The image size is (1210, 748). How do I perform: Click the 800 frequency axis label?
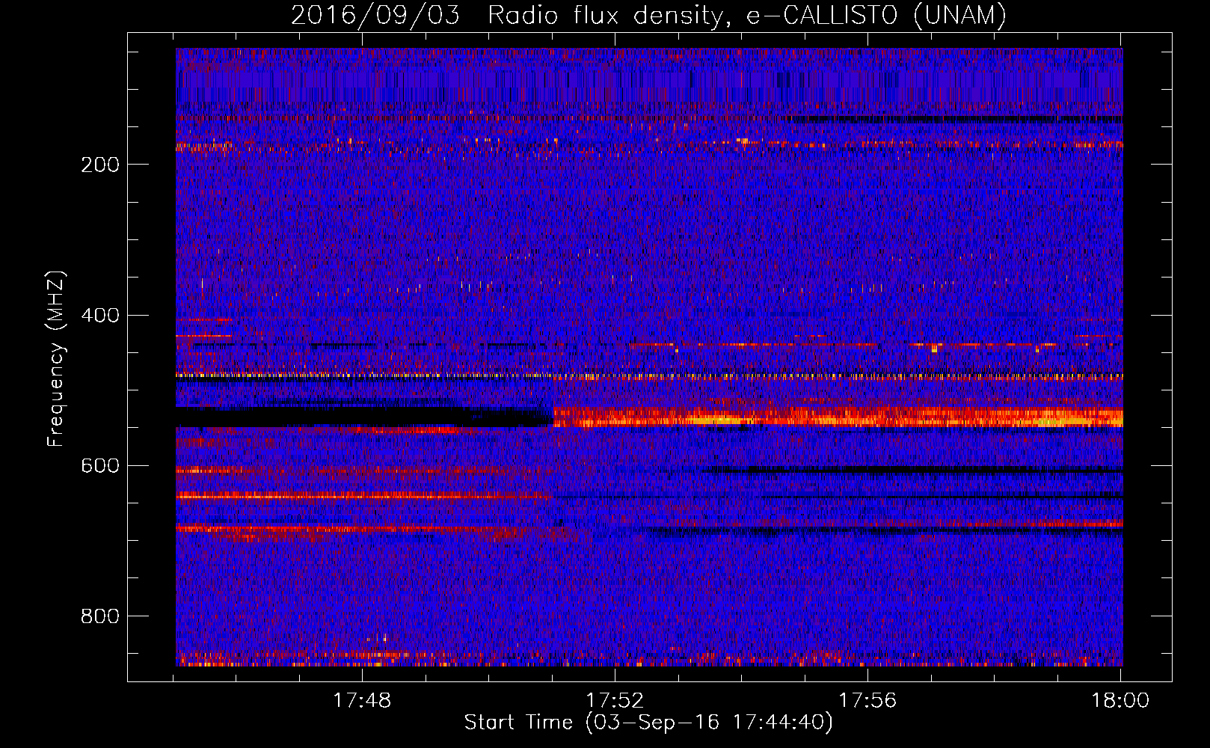(x=100, y=616)
